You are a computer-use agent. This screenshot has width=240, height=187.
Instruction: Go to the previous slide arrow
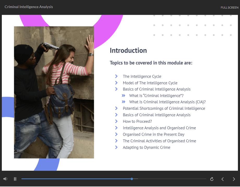click(223, 179)
